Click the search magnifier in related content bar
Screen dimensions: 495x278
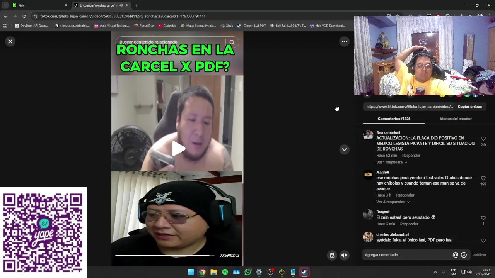pos(232,42)
